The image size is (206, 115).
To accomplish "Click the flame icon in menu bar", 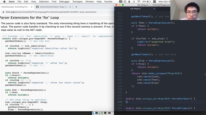I will click(129, 2).
